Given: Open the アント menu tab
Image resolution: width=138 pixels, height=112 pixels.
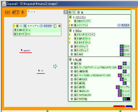Looking at the screenshot, I should click(x=31, y=12).
